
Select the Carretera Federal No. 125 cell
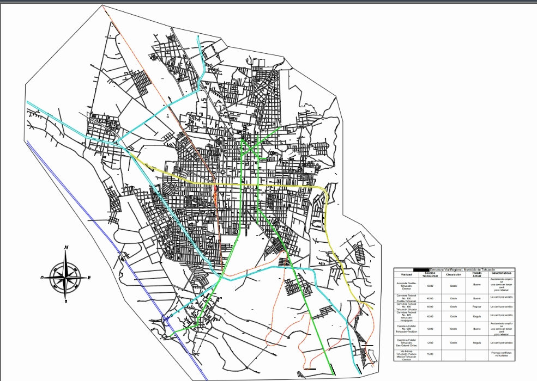pos(407,316)
